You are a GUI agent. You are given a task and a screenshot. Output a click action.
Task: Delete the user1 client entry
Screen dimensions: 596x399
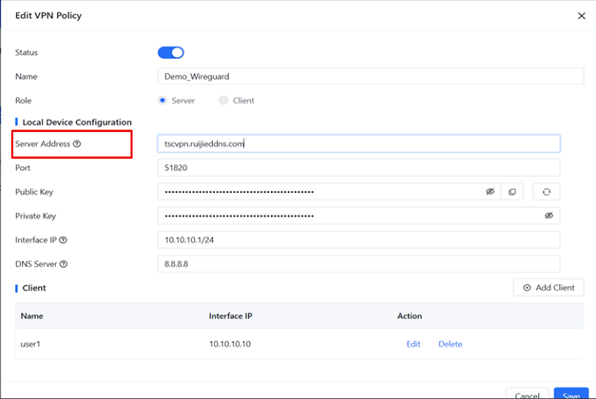coord(450,344)
